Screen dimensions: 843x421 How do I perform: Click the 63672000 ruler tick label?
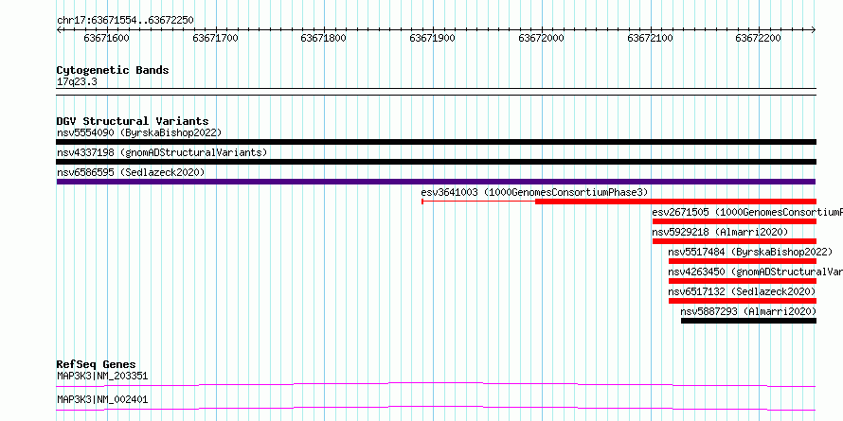coord(541,38)
